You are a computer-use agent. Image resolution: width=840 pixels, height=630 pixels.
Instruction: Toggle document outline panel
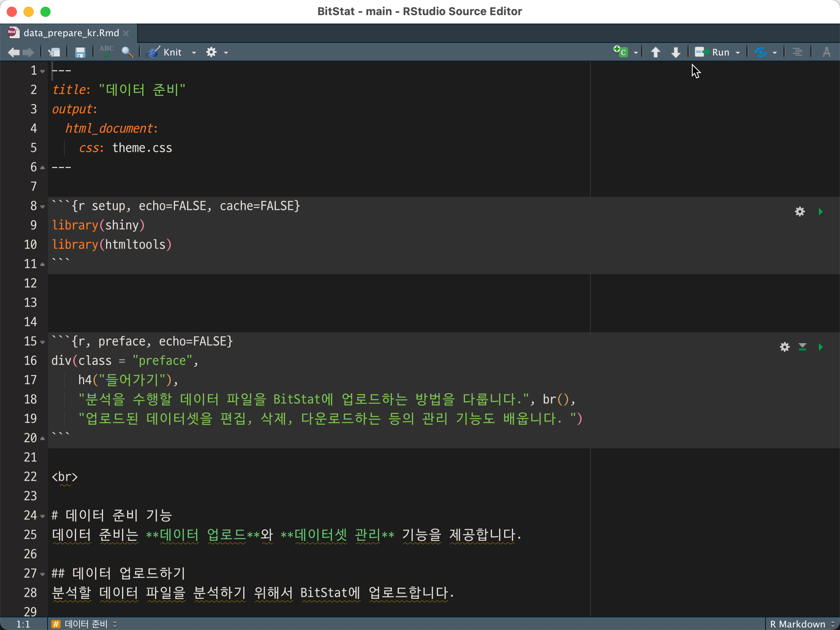(x=797, y=52)
